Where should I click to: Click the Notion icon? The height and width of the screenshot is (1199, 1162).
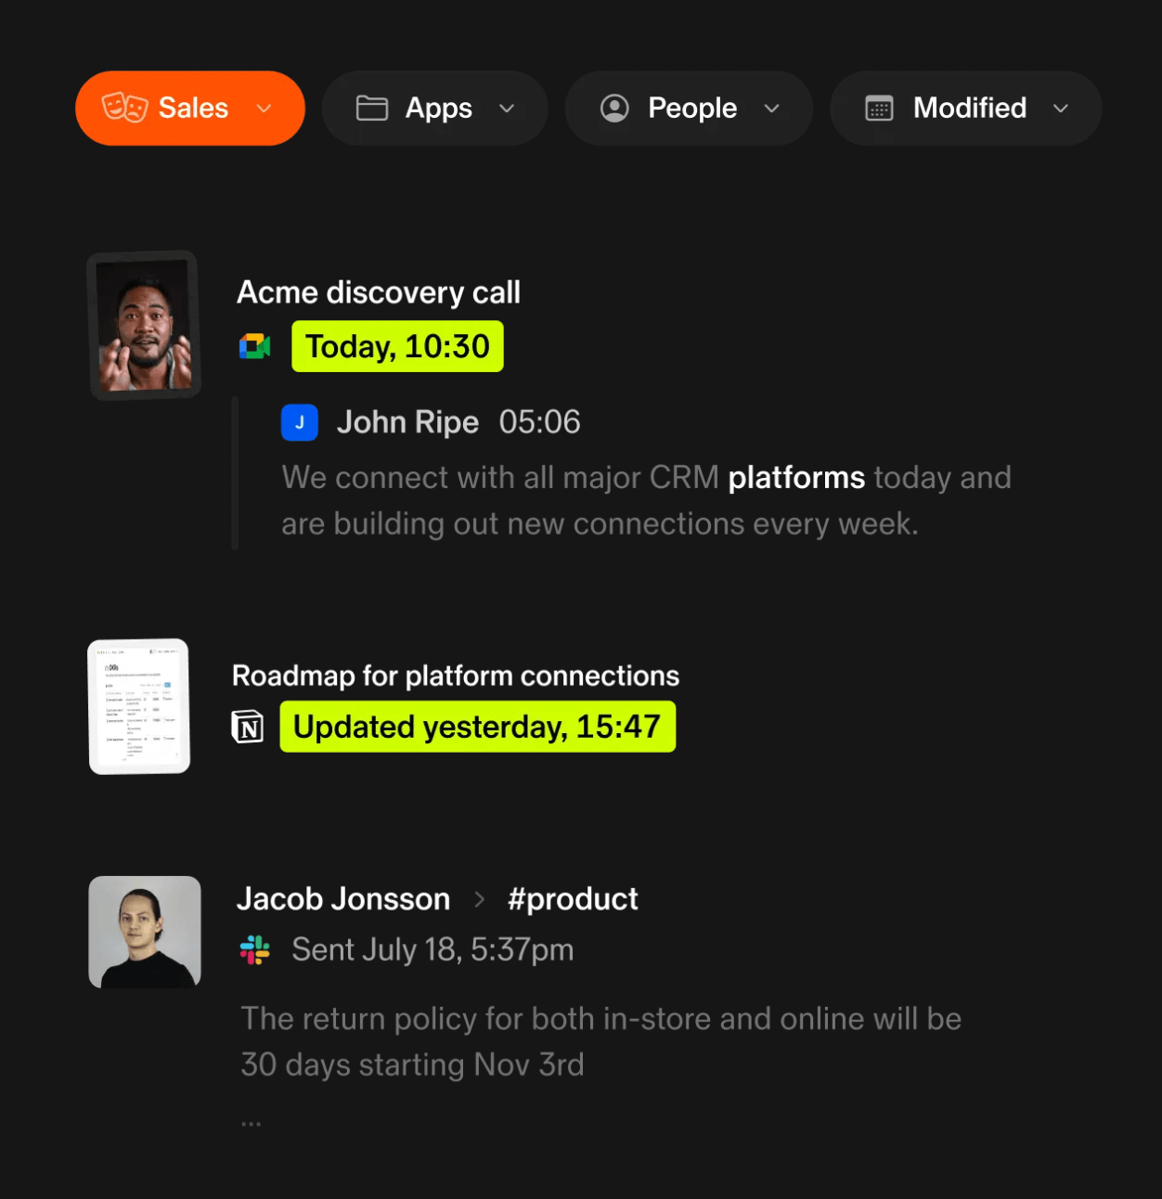(x=248, y=727)
